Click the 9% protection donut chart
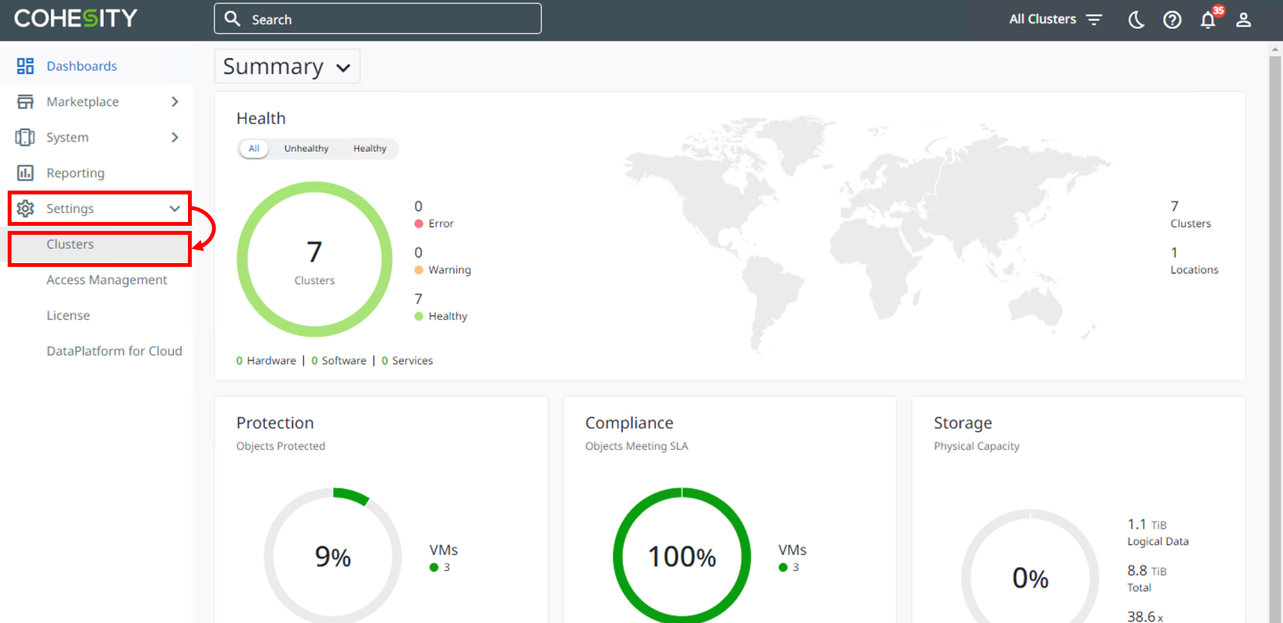Image resolution: width=1283 pixels, height=623 pixels. (x=333, y=556)
